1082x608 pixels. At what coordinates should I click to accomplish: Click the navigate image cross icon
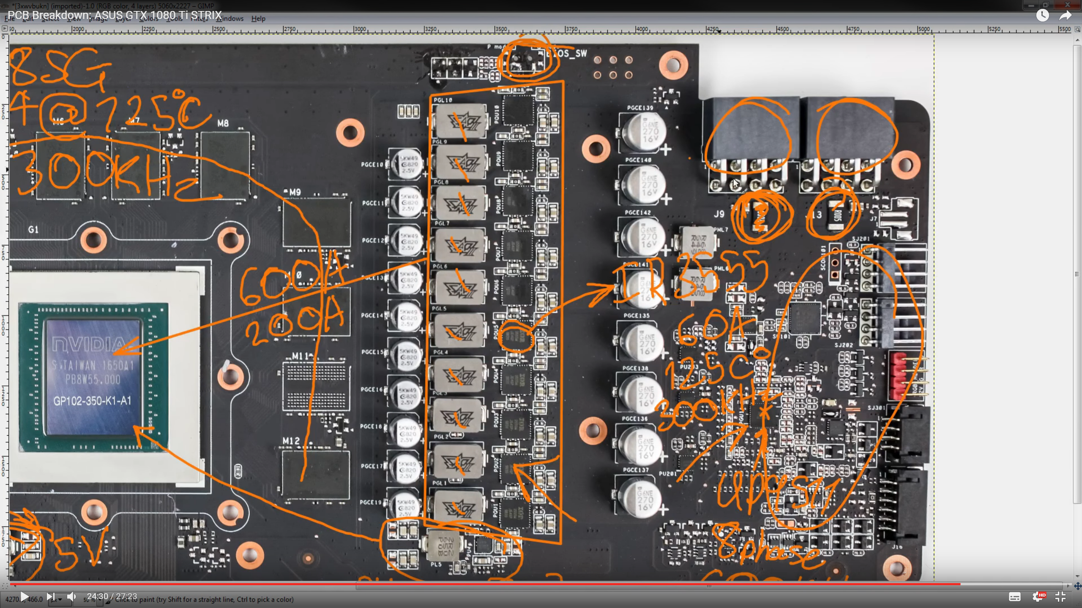1077,586
